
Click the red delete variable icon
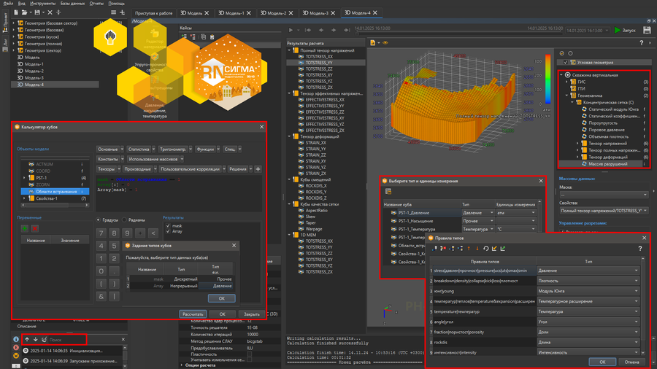tap(34, 228)
